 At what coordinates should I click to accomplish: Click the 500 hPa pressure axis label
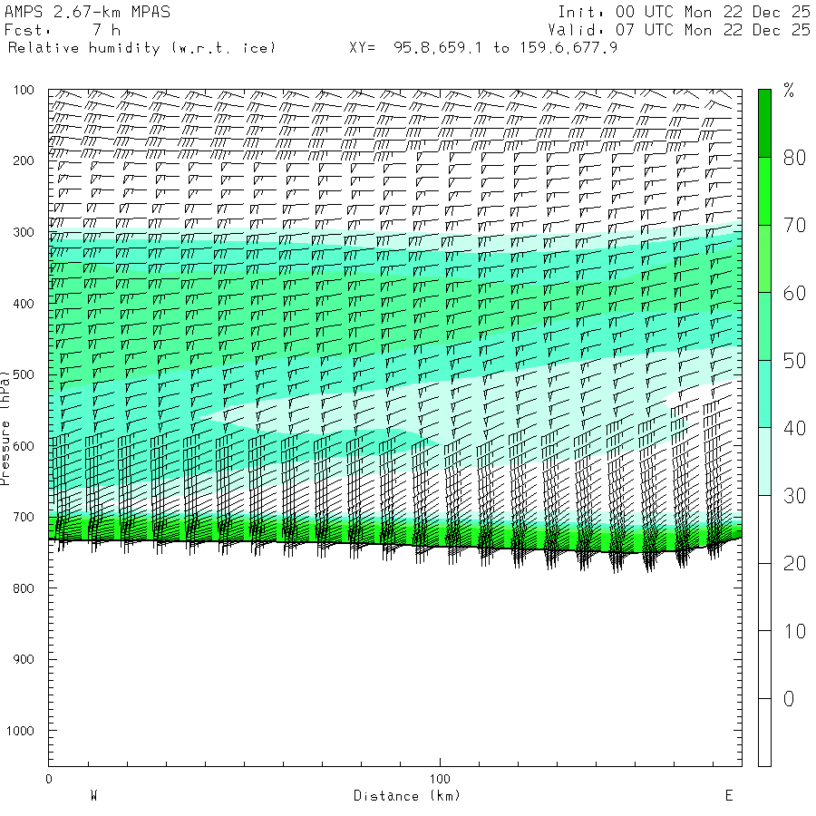coord(24,374)
